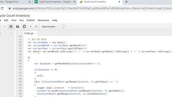Viewport: 172px width, 97px height.
Task: Click 'currentMonth' declaration on line 53
Action: click(41, 46)
